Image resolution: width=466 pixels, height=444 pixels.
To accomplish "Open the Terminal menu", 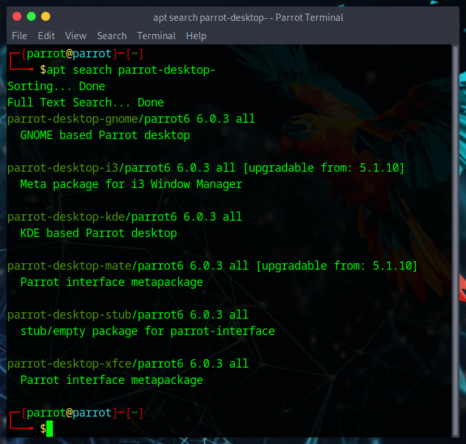I will point(156,36).
